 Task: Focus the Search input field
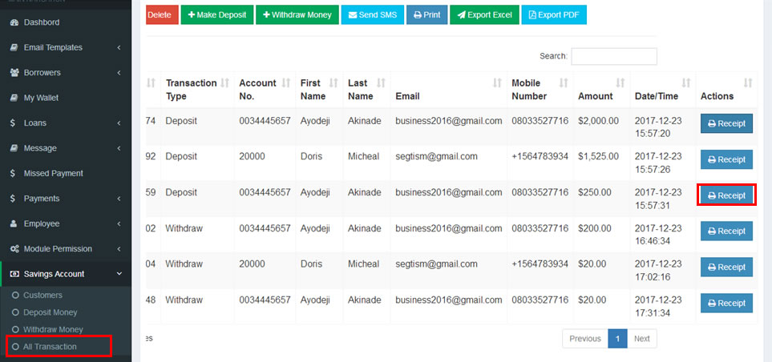pos(613,56)
